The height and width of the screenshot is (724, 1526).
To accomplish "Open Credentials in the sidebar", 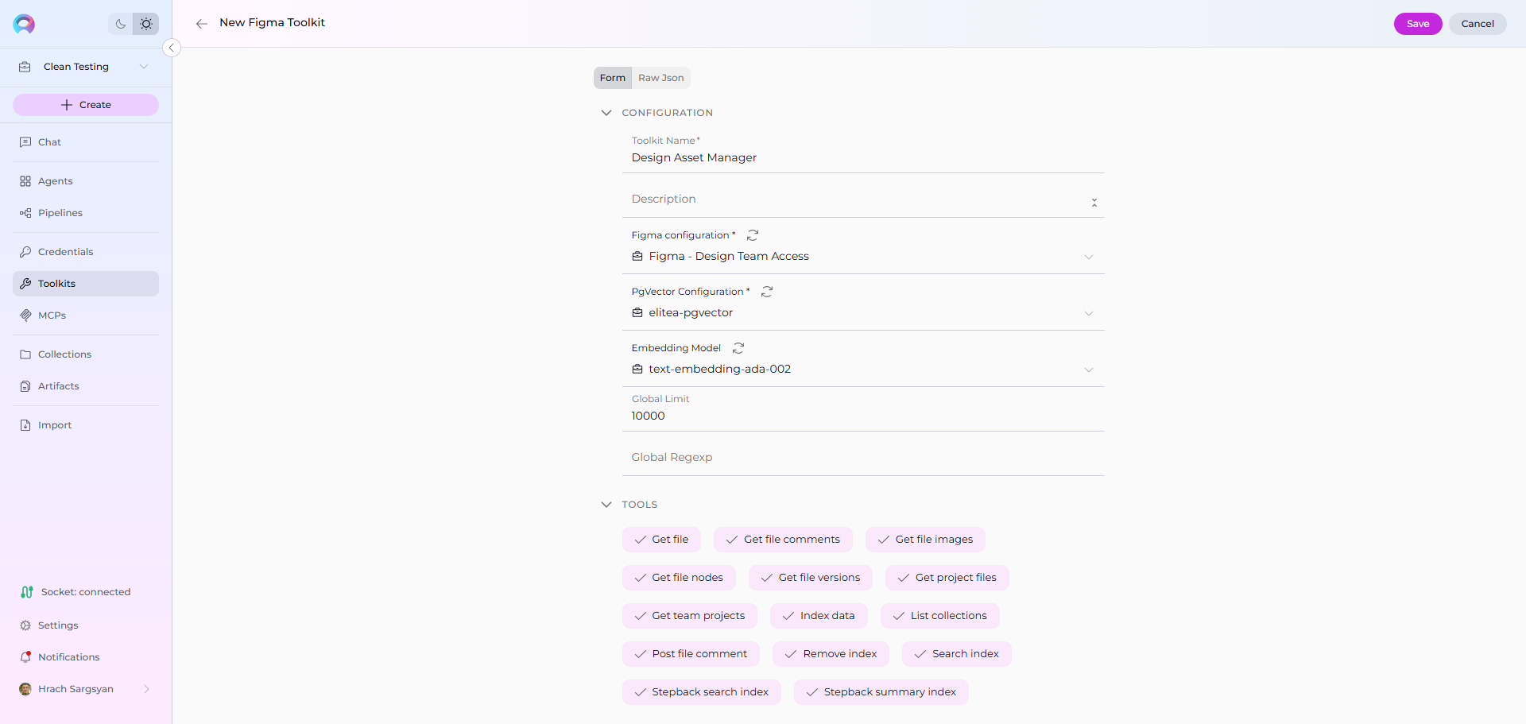I will pyautogui.click(x=65, y=252).
